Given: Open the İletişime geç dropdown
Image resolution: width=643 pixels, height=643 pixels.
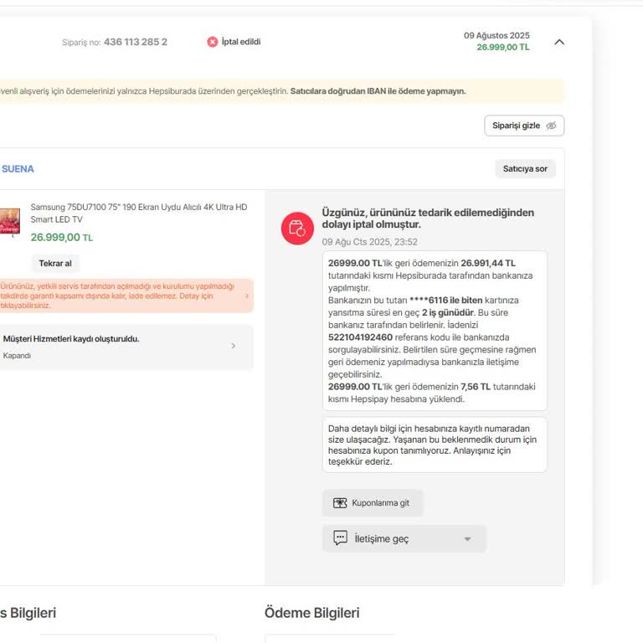Looking at the screenshot, I should tap(404, 538).
